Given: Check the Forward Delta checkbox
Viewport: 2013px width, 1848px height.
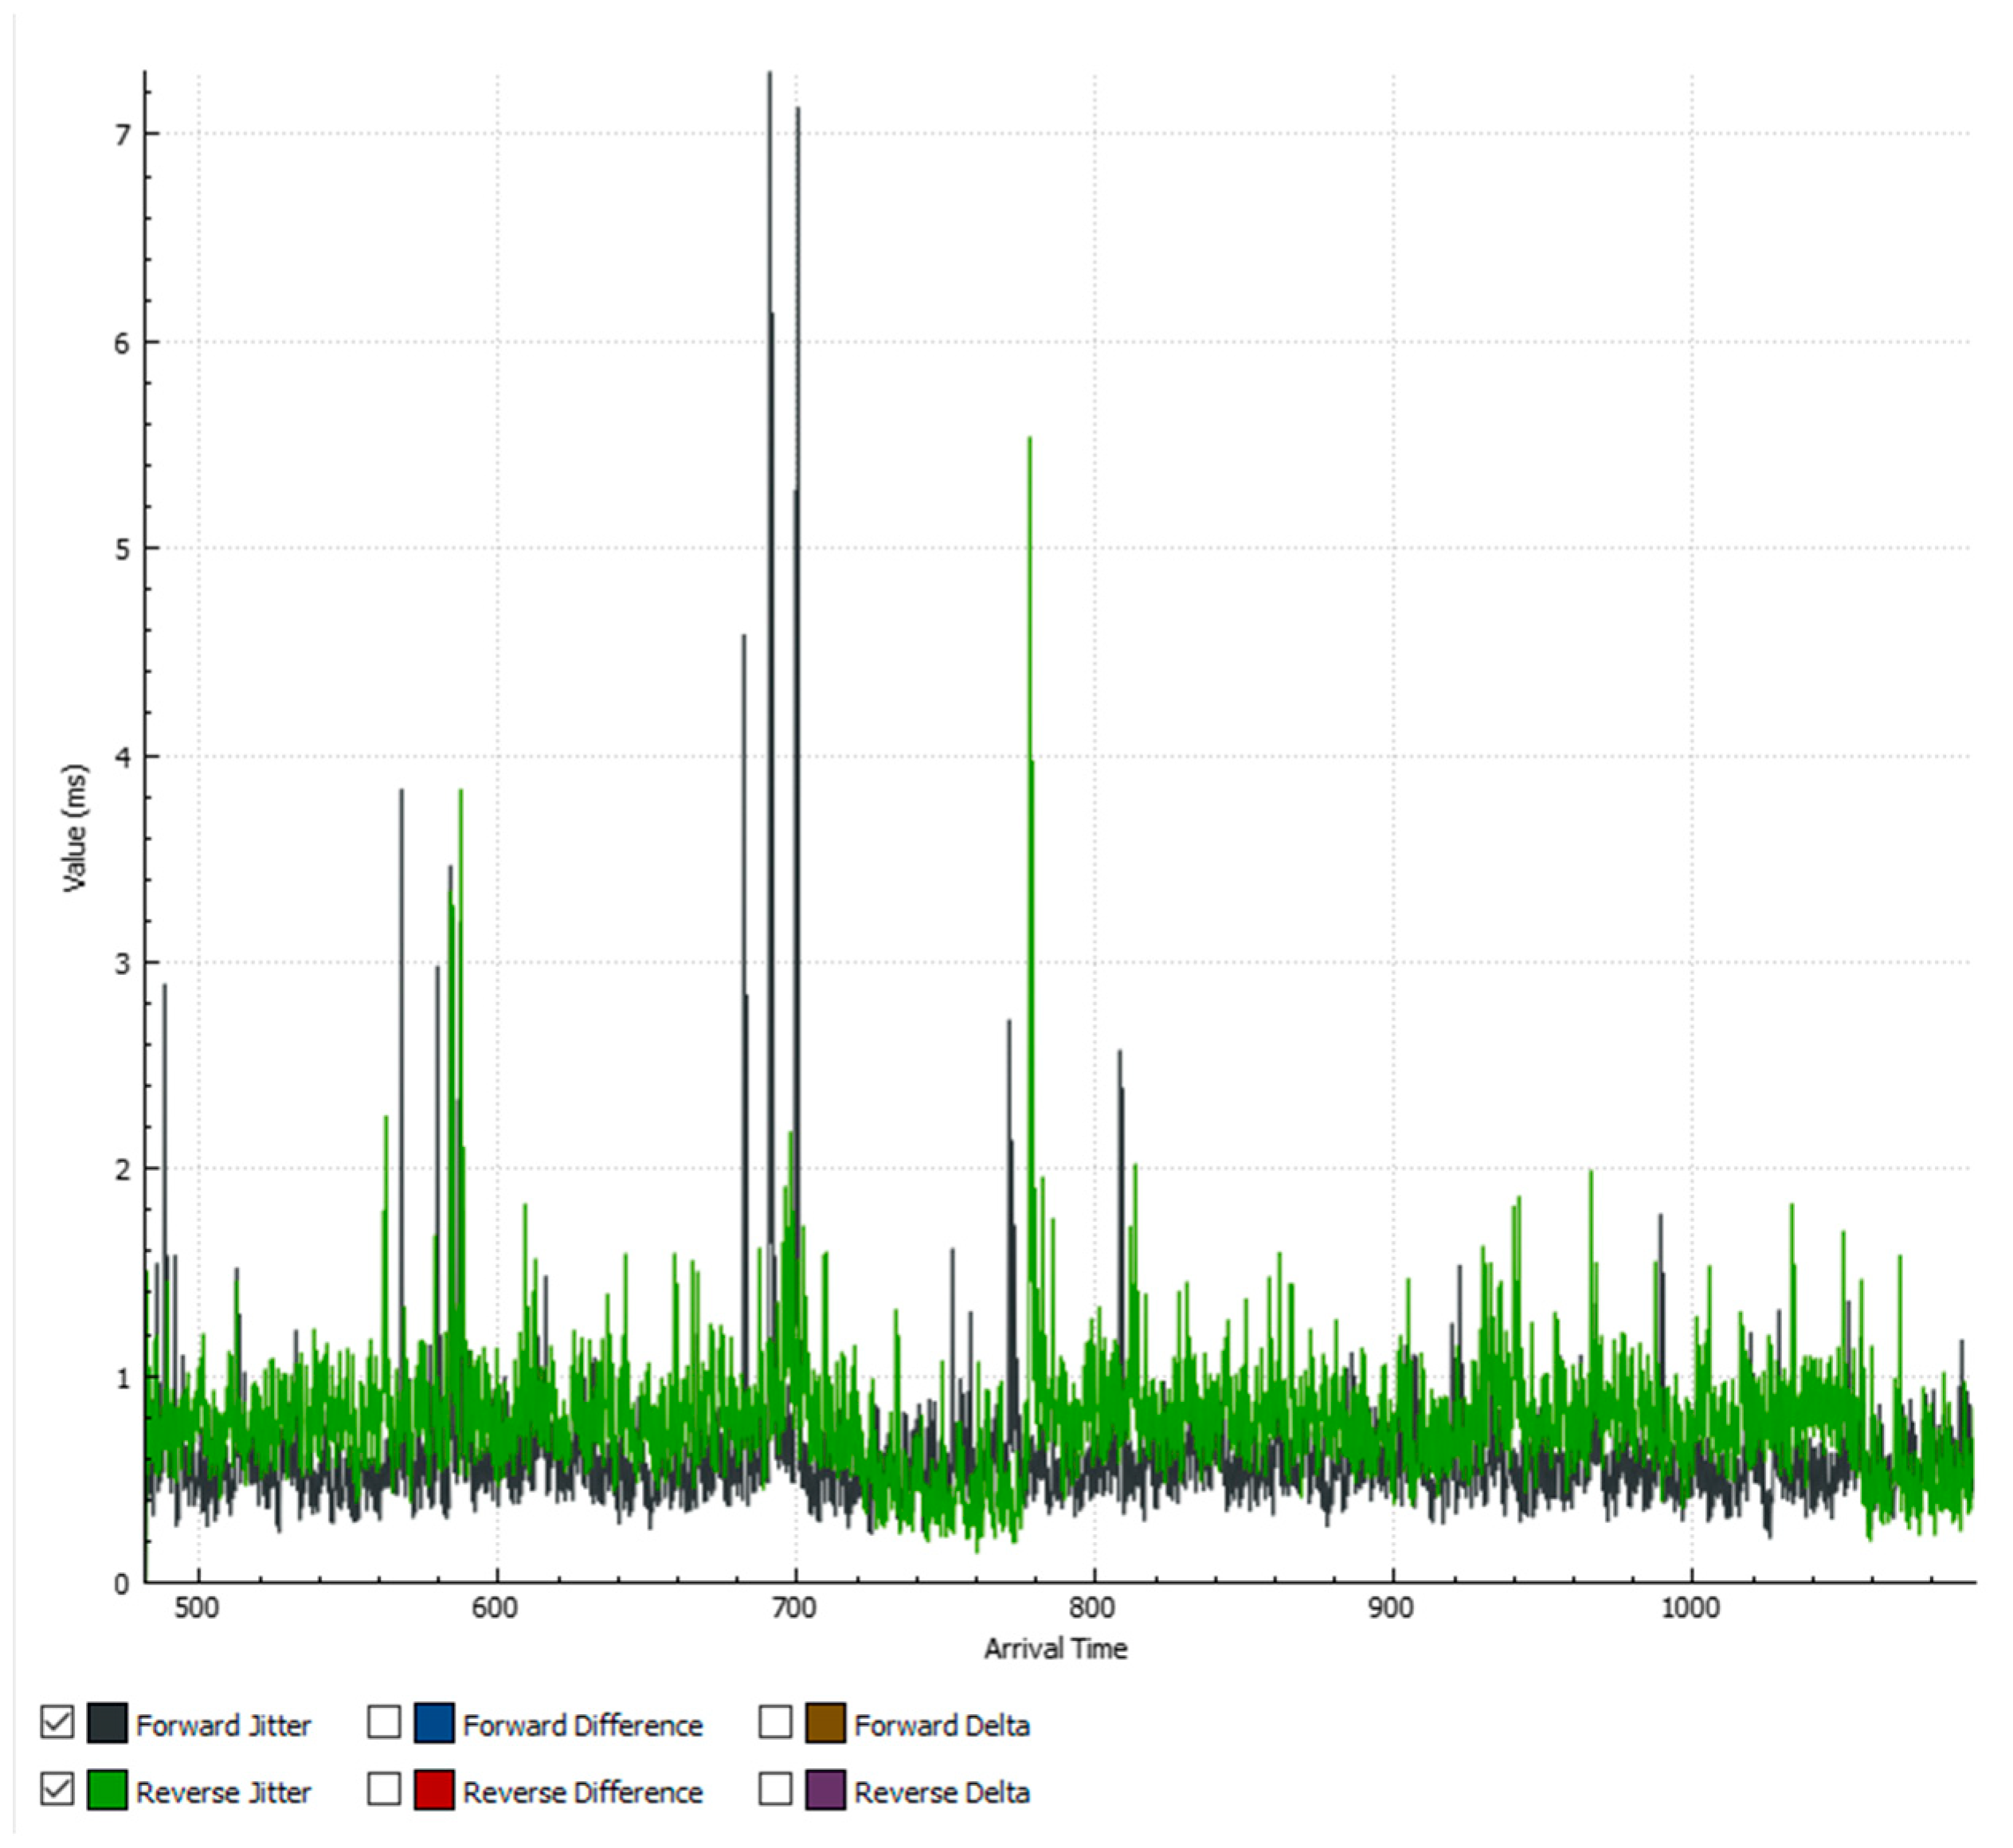Looking at the screenshot, I should pyautogui.click(x=775, y=1722).
